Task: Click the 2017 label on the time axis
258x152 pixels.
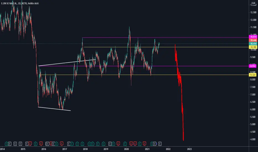Action: pos(64,149)
